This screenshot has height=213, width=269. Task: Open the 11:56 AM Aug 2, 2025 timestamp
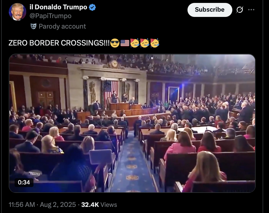pos(42,205)
